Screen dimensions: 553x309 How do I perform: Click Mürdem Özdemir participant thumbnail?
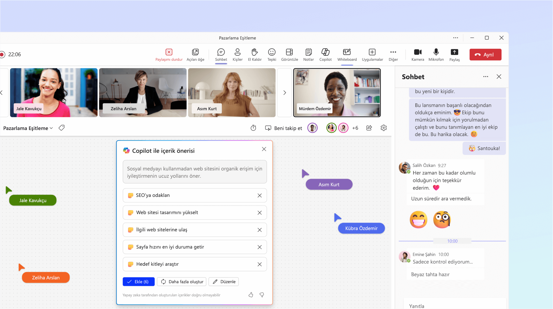pyautogui.click(x=337, y=93)
